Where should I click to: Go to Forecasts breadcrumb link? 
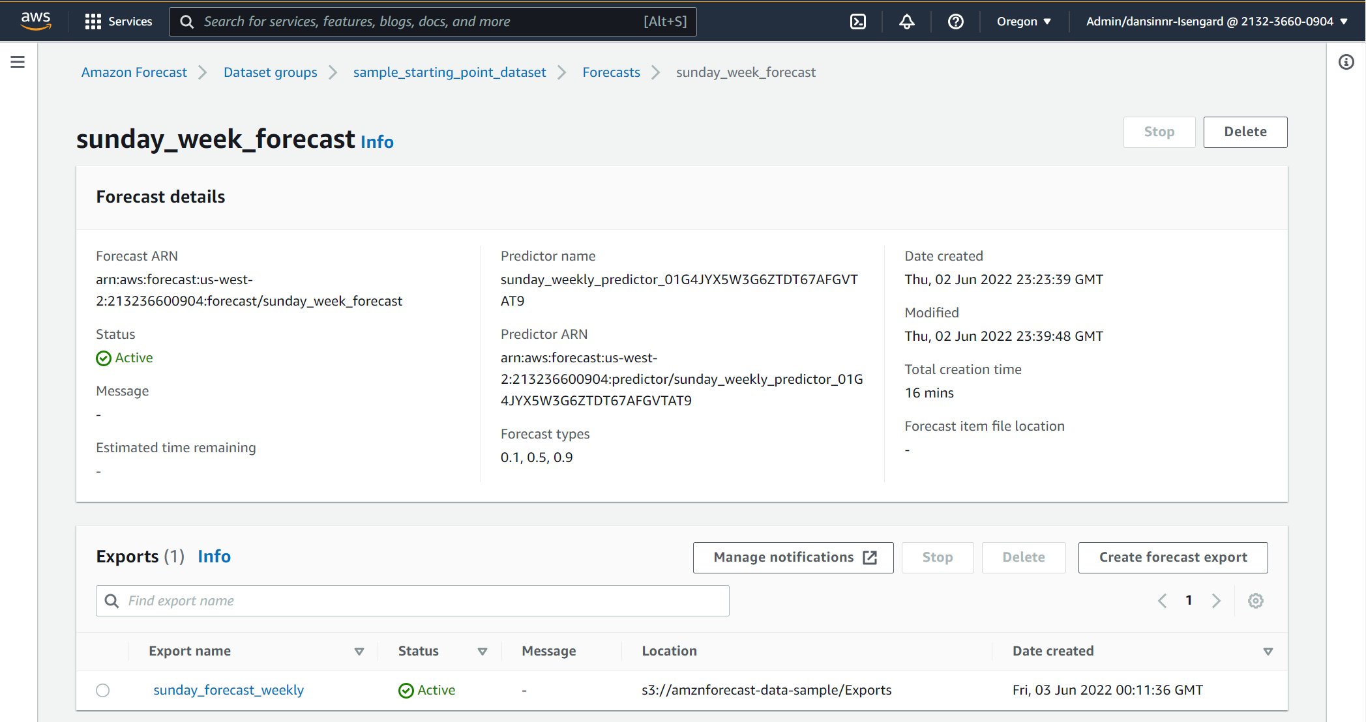point(611,72)
